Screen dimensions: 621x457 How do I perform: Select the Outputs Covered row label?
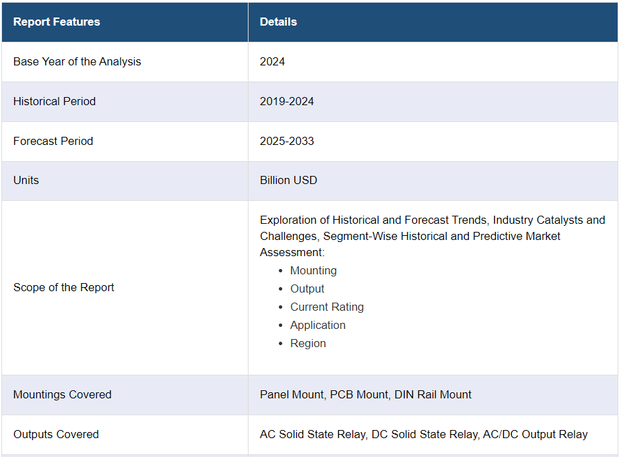point(56,434)
